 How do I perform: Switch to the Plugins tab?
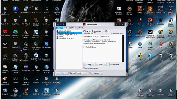point(59,28)
